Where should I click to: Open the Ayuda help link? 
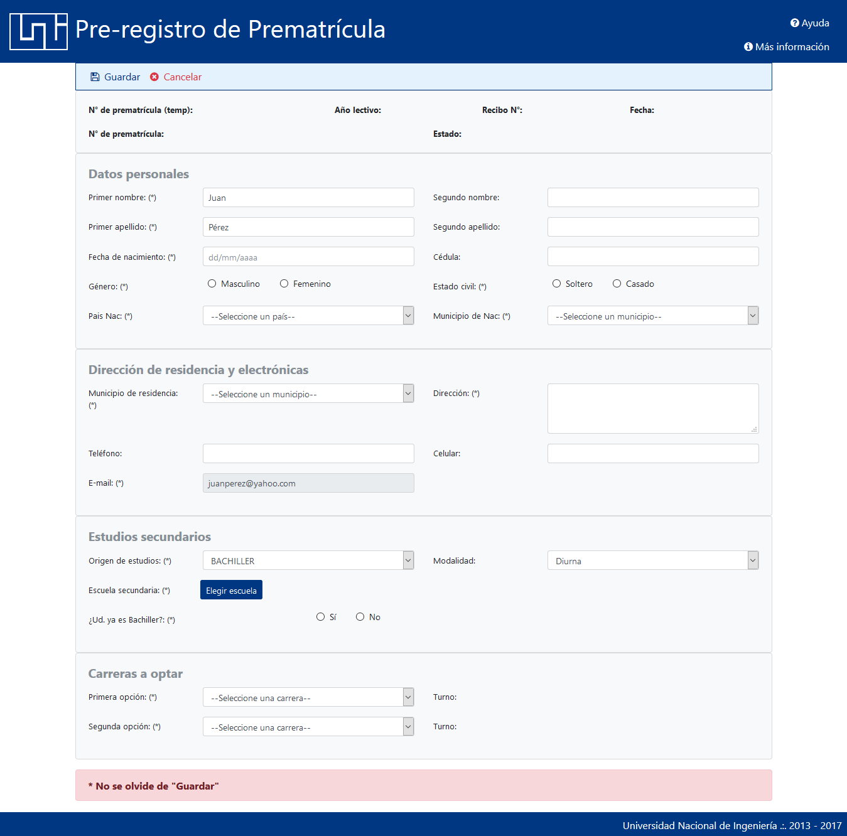click(810, 23)
